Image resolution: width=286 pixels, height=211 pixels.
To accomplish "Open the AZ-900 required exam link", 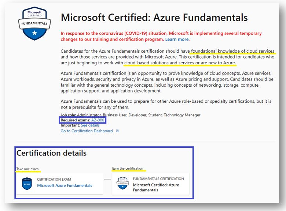I will coord(98,120).
